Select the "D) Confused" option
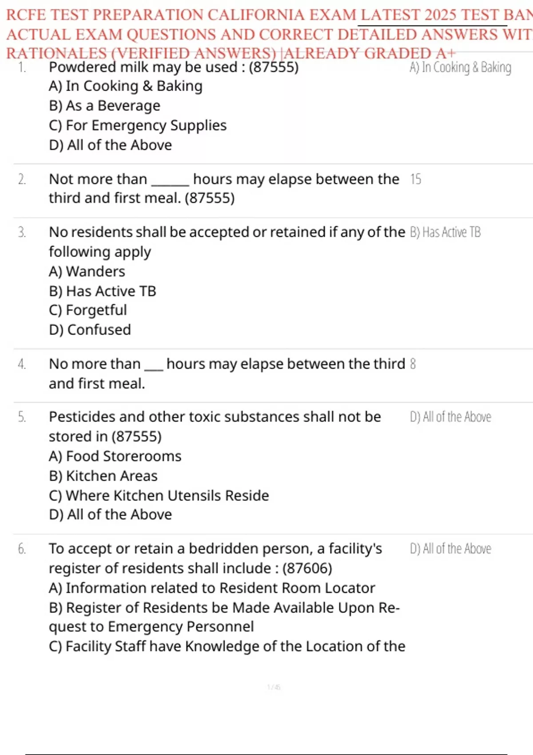This screenshot has width=533, height=755. 90,330
